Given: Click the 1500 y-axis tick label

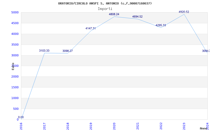Looking at the screenshot, I should (x=15, y=88).
